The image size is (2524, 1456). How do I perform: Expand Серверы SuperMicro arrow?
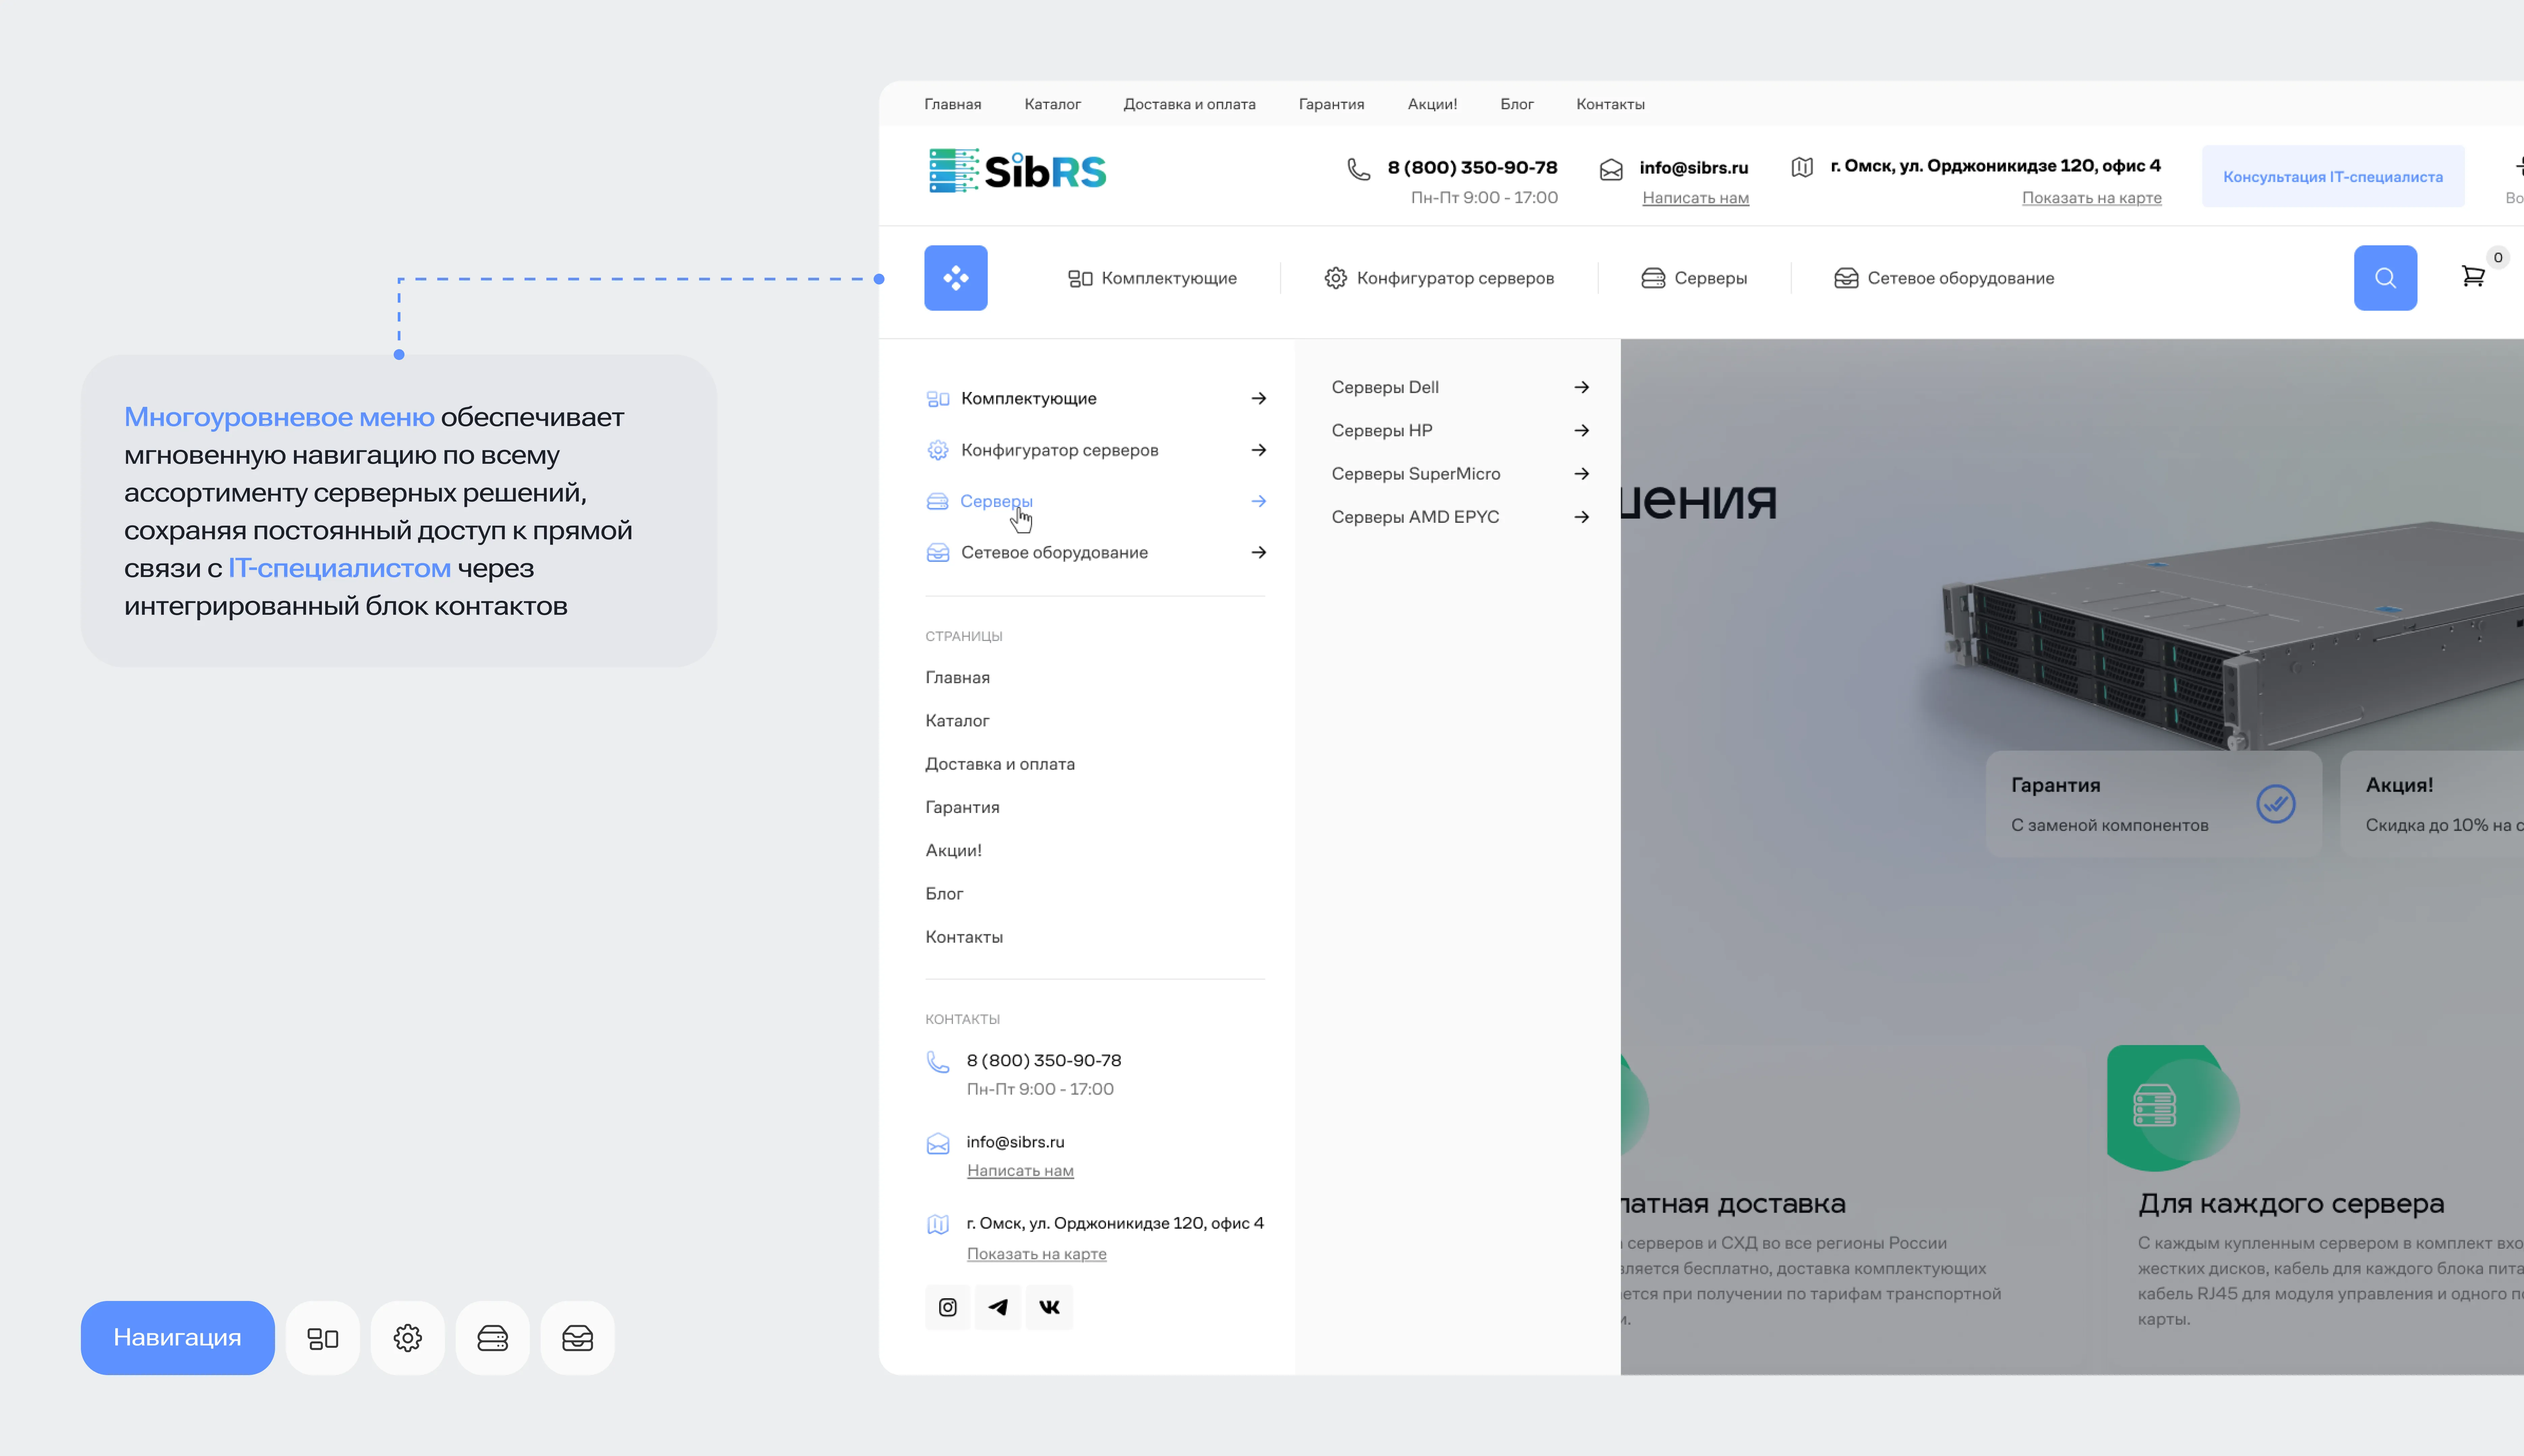click(x=1582, y=474)
